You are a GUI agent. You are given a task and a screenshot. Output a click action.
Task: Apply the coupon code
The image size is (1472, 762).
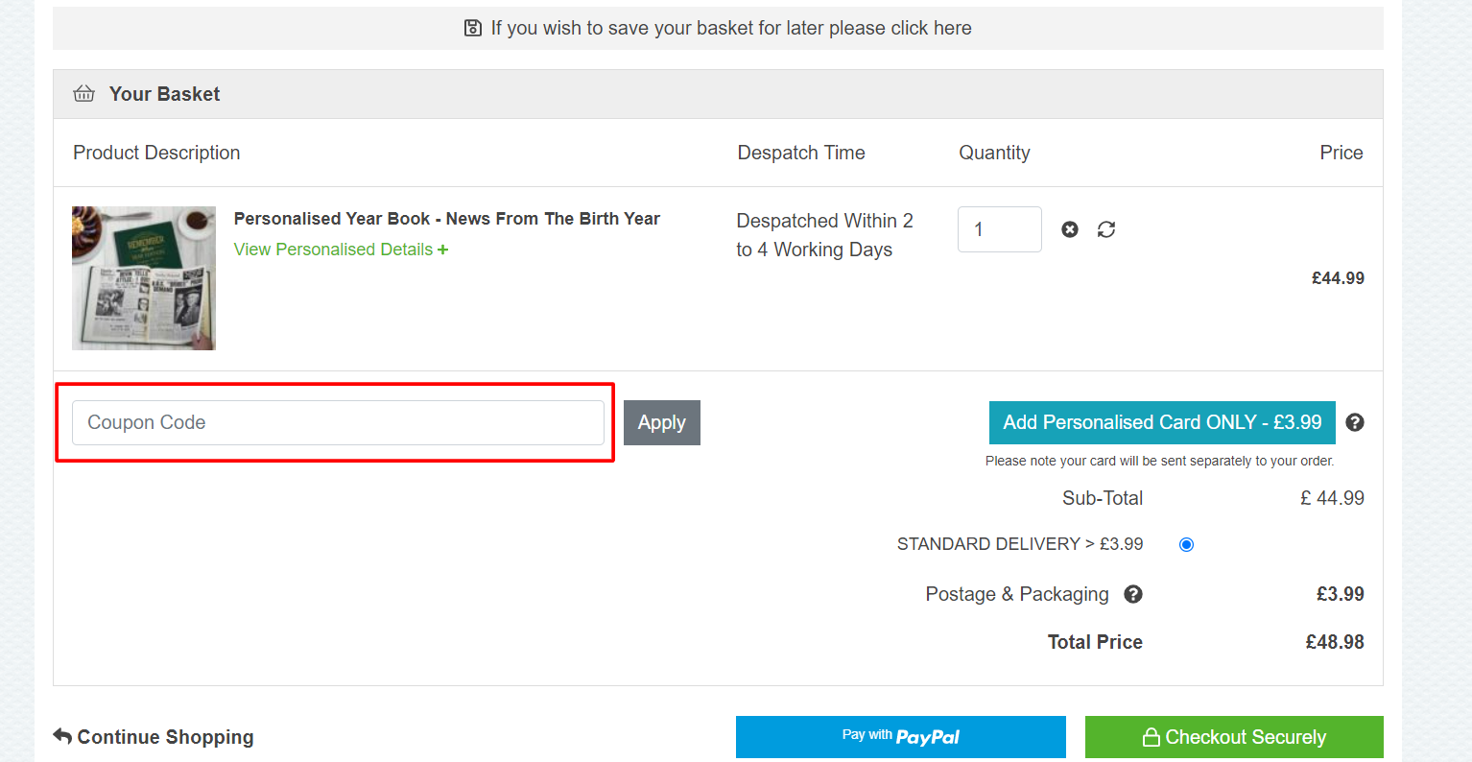click(662, 422)
